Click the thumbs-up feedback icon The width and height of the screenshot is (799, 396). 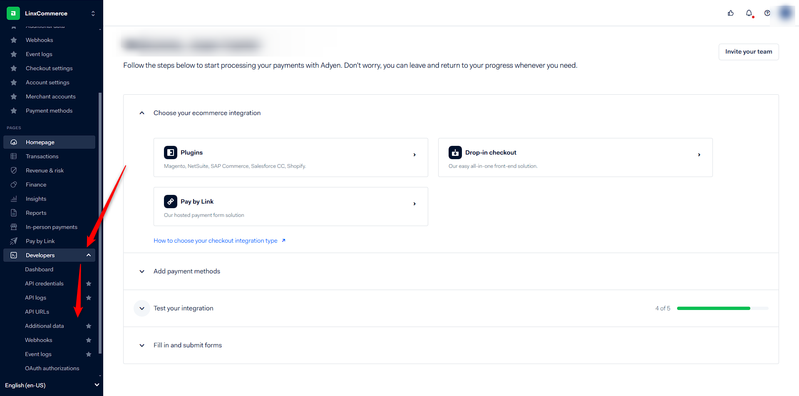(731, 13)
